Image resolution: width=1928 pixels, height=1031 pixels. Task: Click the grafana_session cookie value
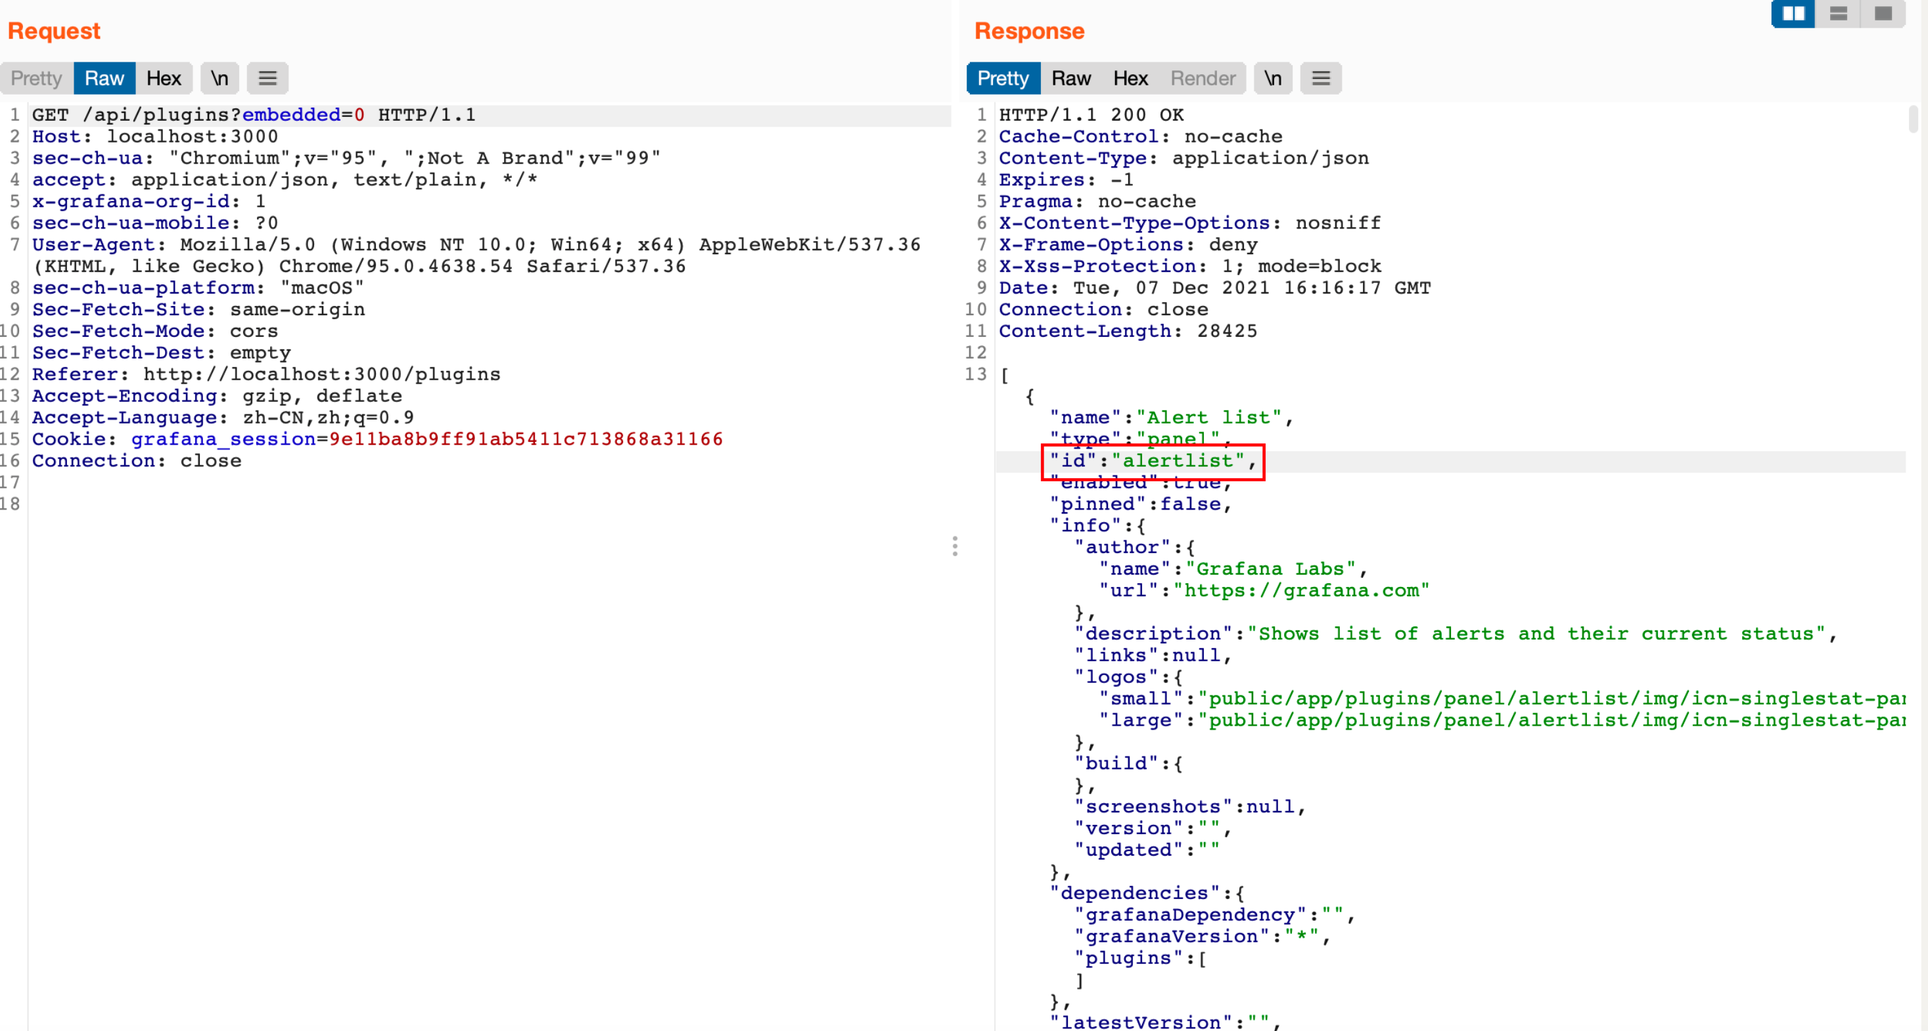point(526,439)
